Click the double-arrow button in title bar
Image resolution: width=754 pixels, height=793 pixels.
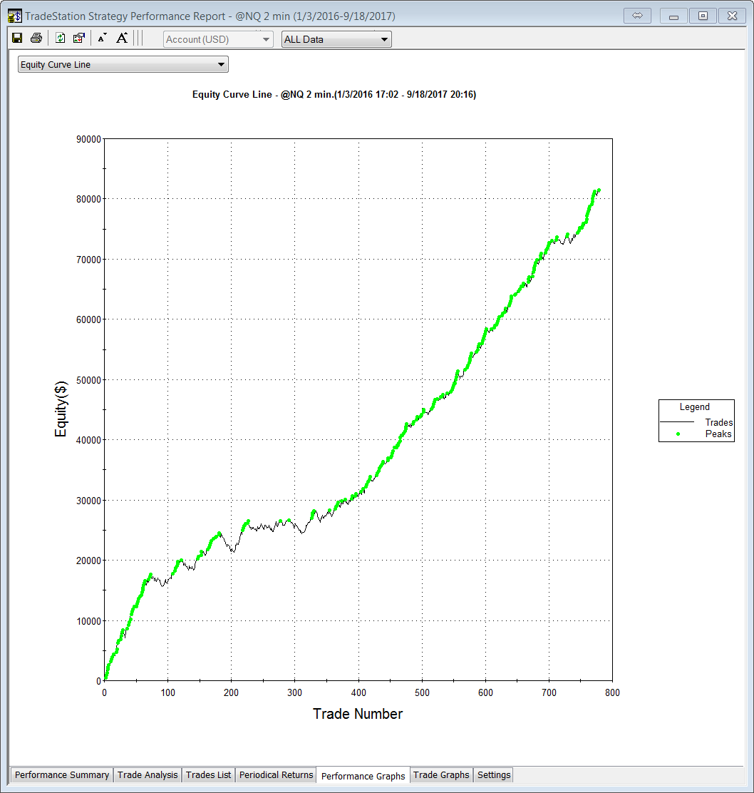[637, 16]
